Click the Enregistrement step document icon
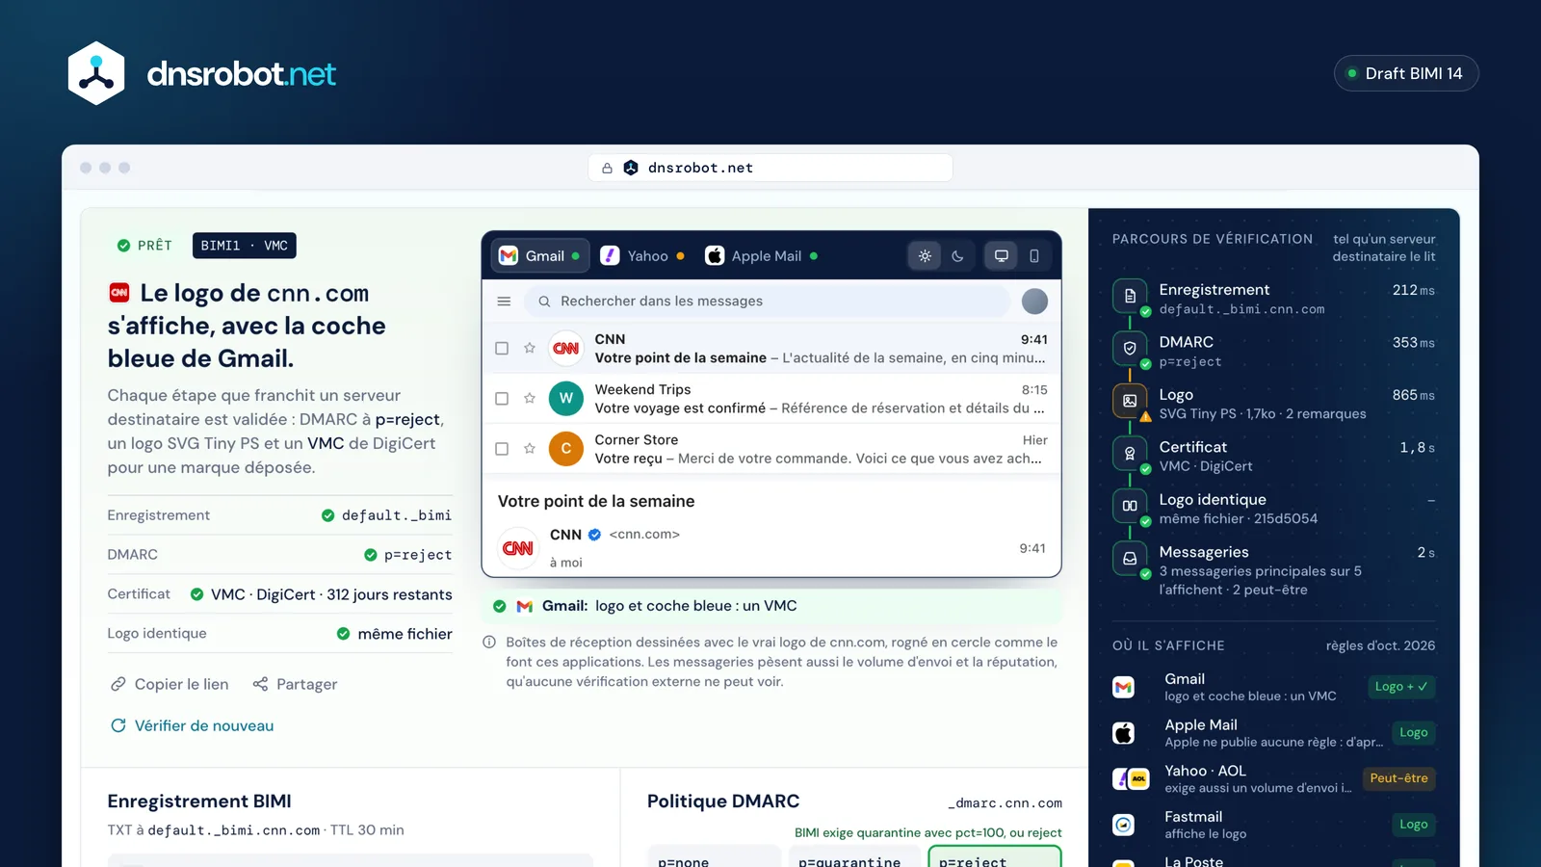Screen dimensions: 1541x867 pos(1130,296)
